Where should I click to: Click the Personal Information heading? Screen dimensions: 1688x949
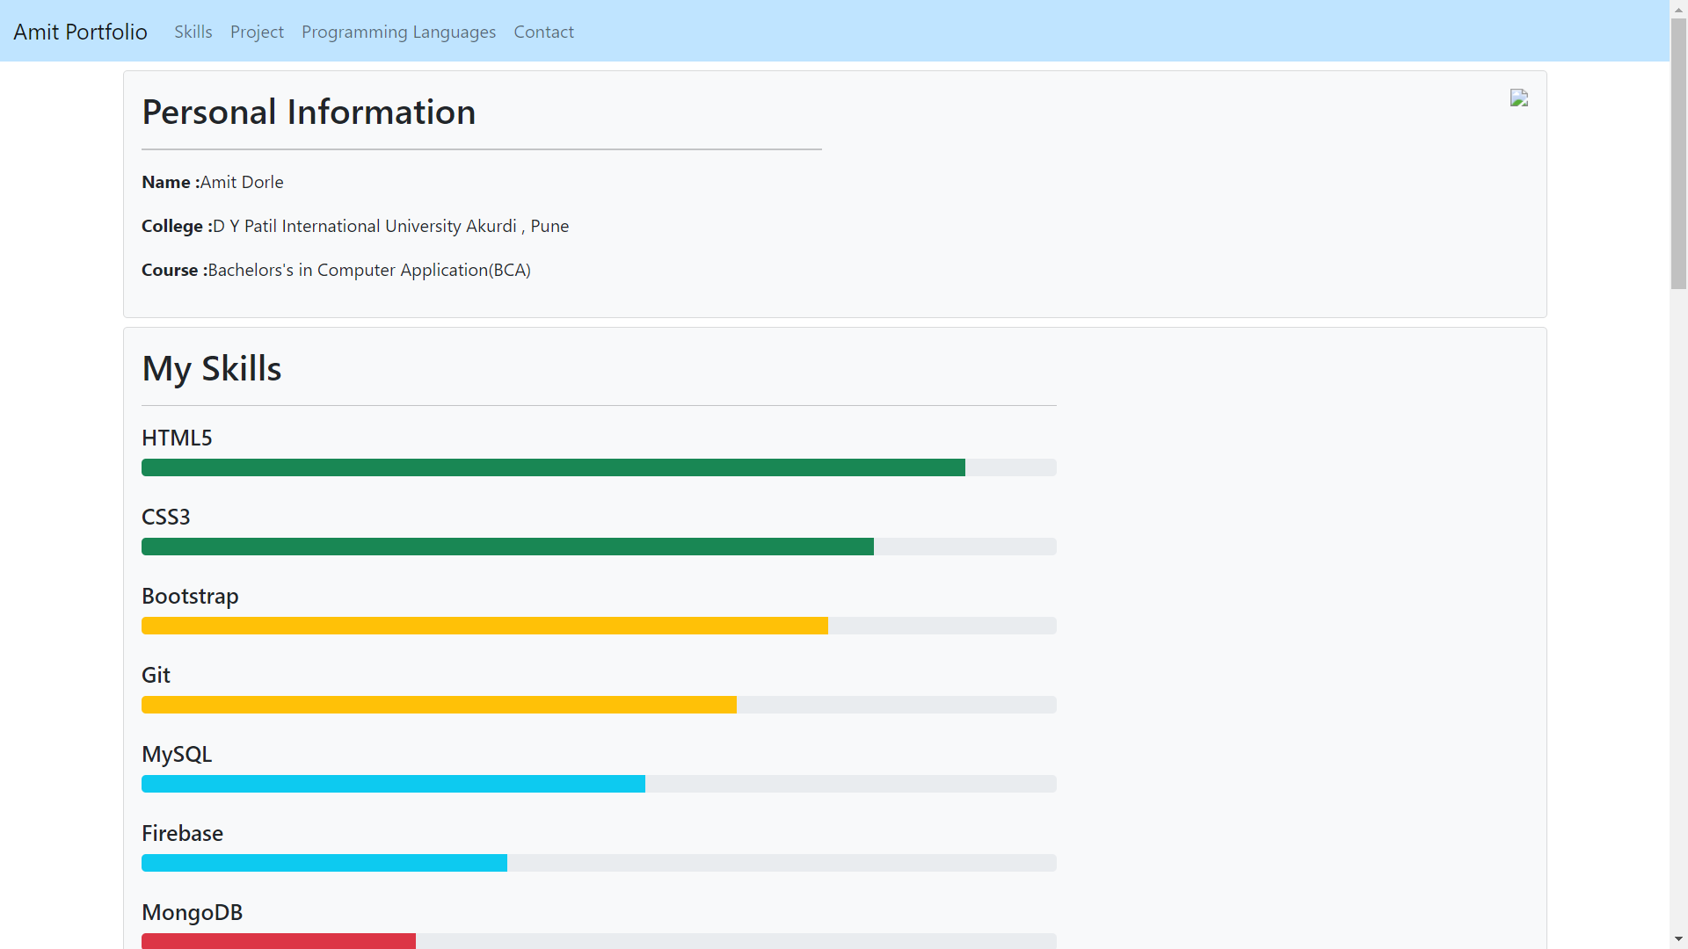tap(309, 112)
